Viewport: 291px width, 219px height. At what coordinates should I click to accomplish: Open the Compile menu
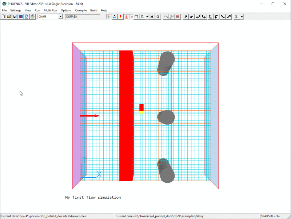81,10
